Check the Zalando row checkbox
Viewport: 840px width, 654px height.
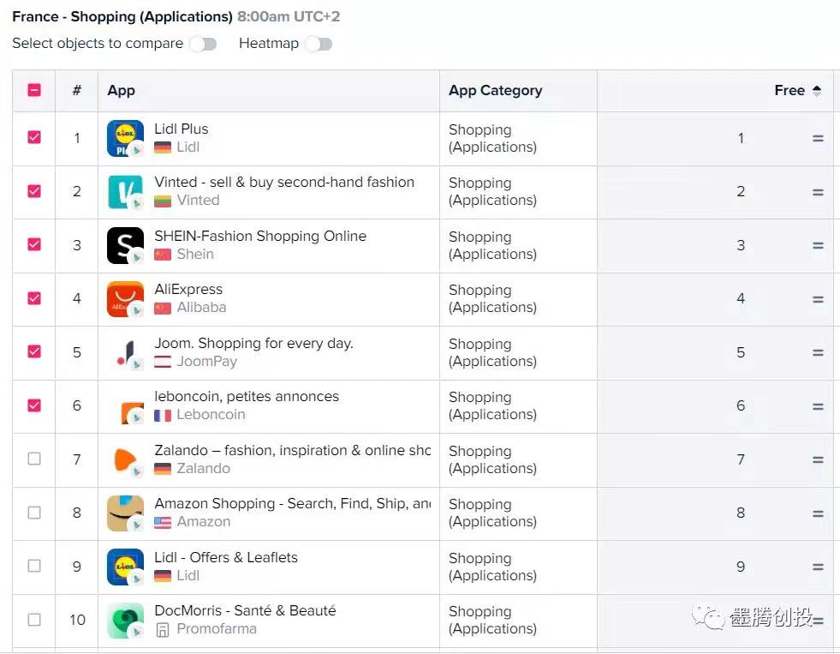[34, 459]
